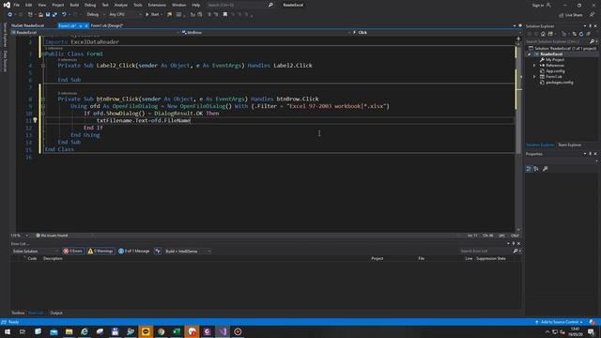Screen dimensions: 601x338
Task: Select App.config in Solution Explorer
Action: coord(555,71)
